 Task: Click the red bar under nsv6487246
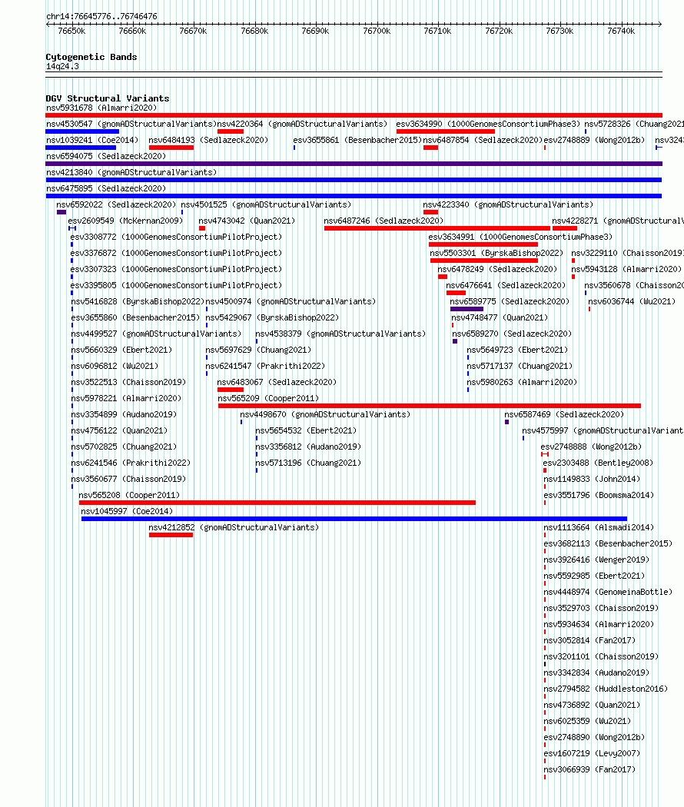pyautogui.click(x=437, y=228)
